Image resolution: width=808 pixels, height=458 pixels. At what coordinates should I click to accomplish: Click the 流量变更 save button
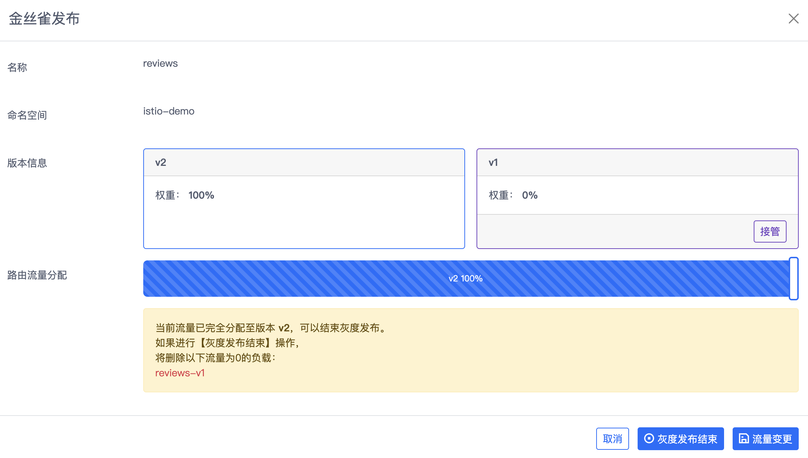click(765, 439)
